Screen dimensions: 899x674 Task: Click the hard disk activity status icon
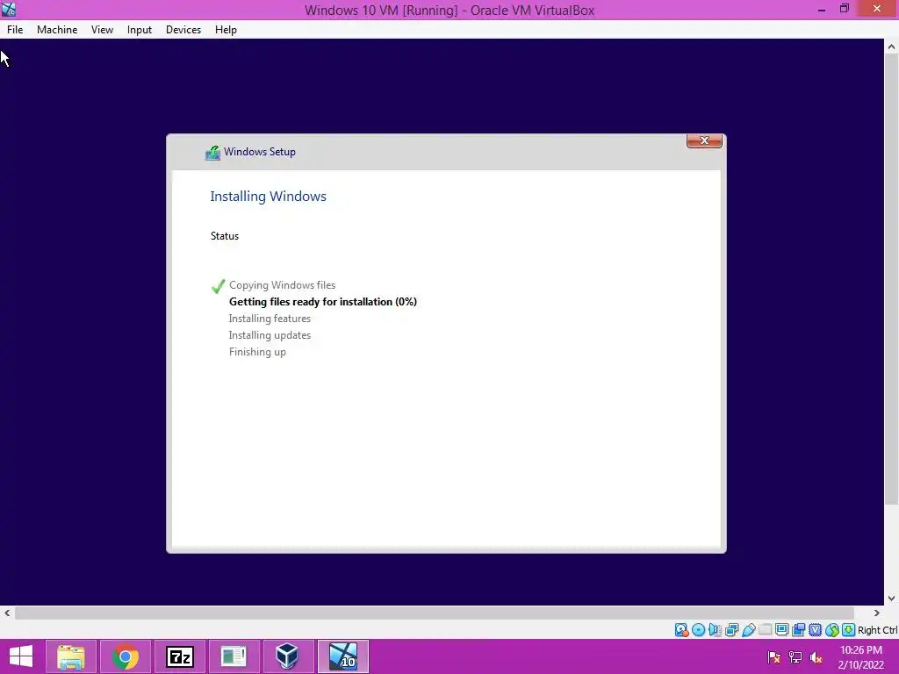[x=681, y=630]
